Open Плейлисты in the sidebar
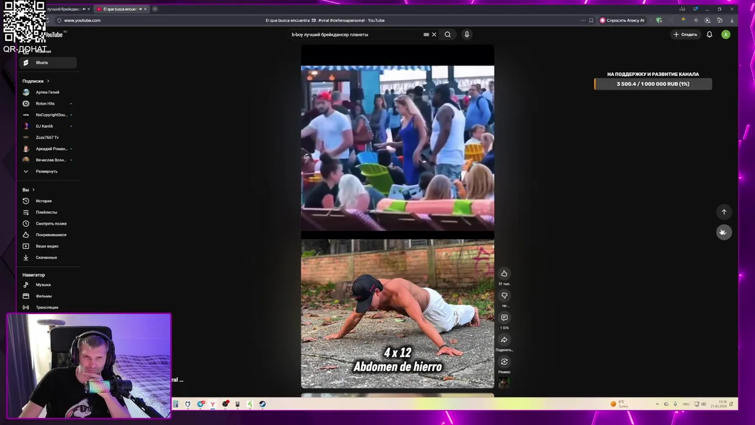The height and width of the screenshot is (425, 755). pos(48,212)
